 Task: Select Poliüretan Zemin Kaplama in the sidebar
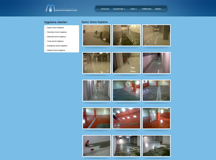tap(57, 32)
